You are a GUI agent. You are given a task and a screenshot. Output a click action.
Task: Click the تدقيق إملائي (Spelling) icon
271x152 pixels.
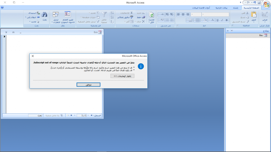tap(132, 17)
